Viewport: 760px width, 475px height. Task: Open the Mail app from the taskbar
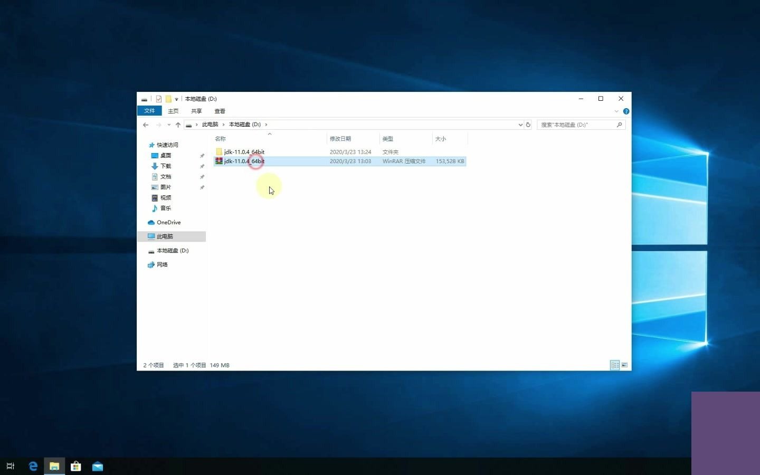(x=98, y=466)
